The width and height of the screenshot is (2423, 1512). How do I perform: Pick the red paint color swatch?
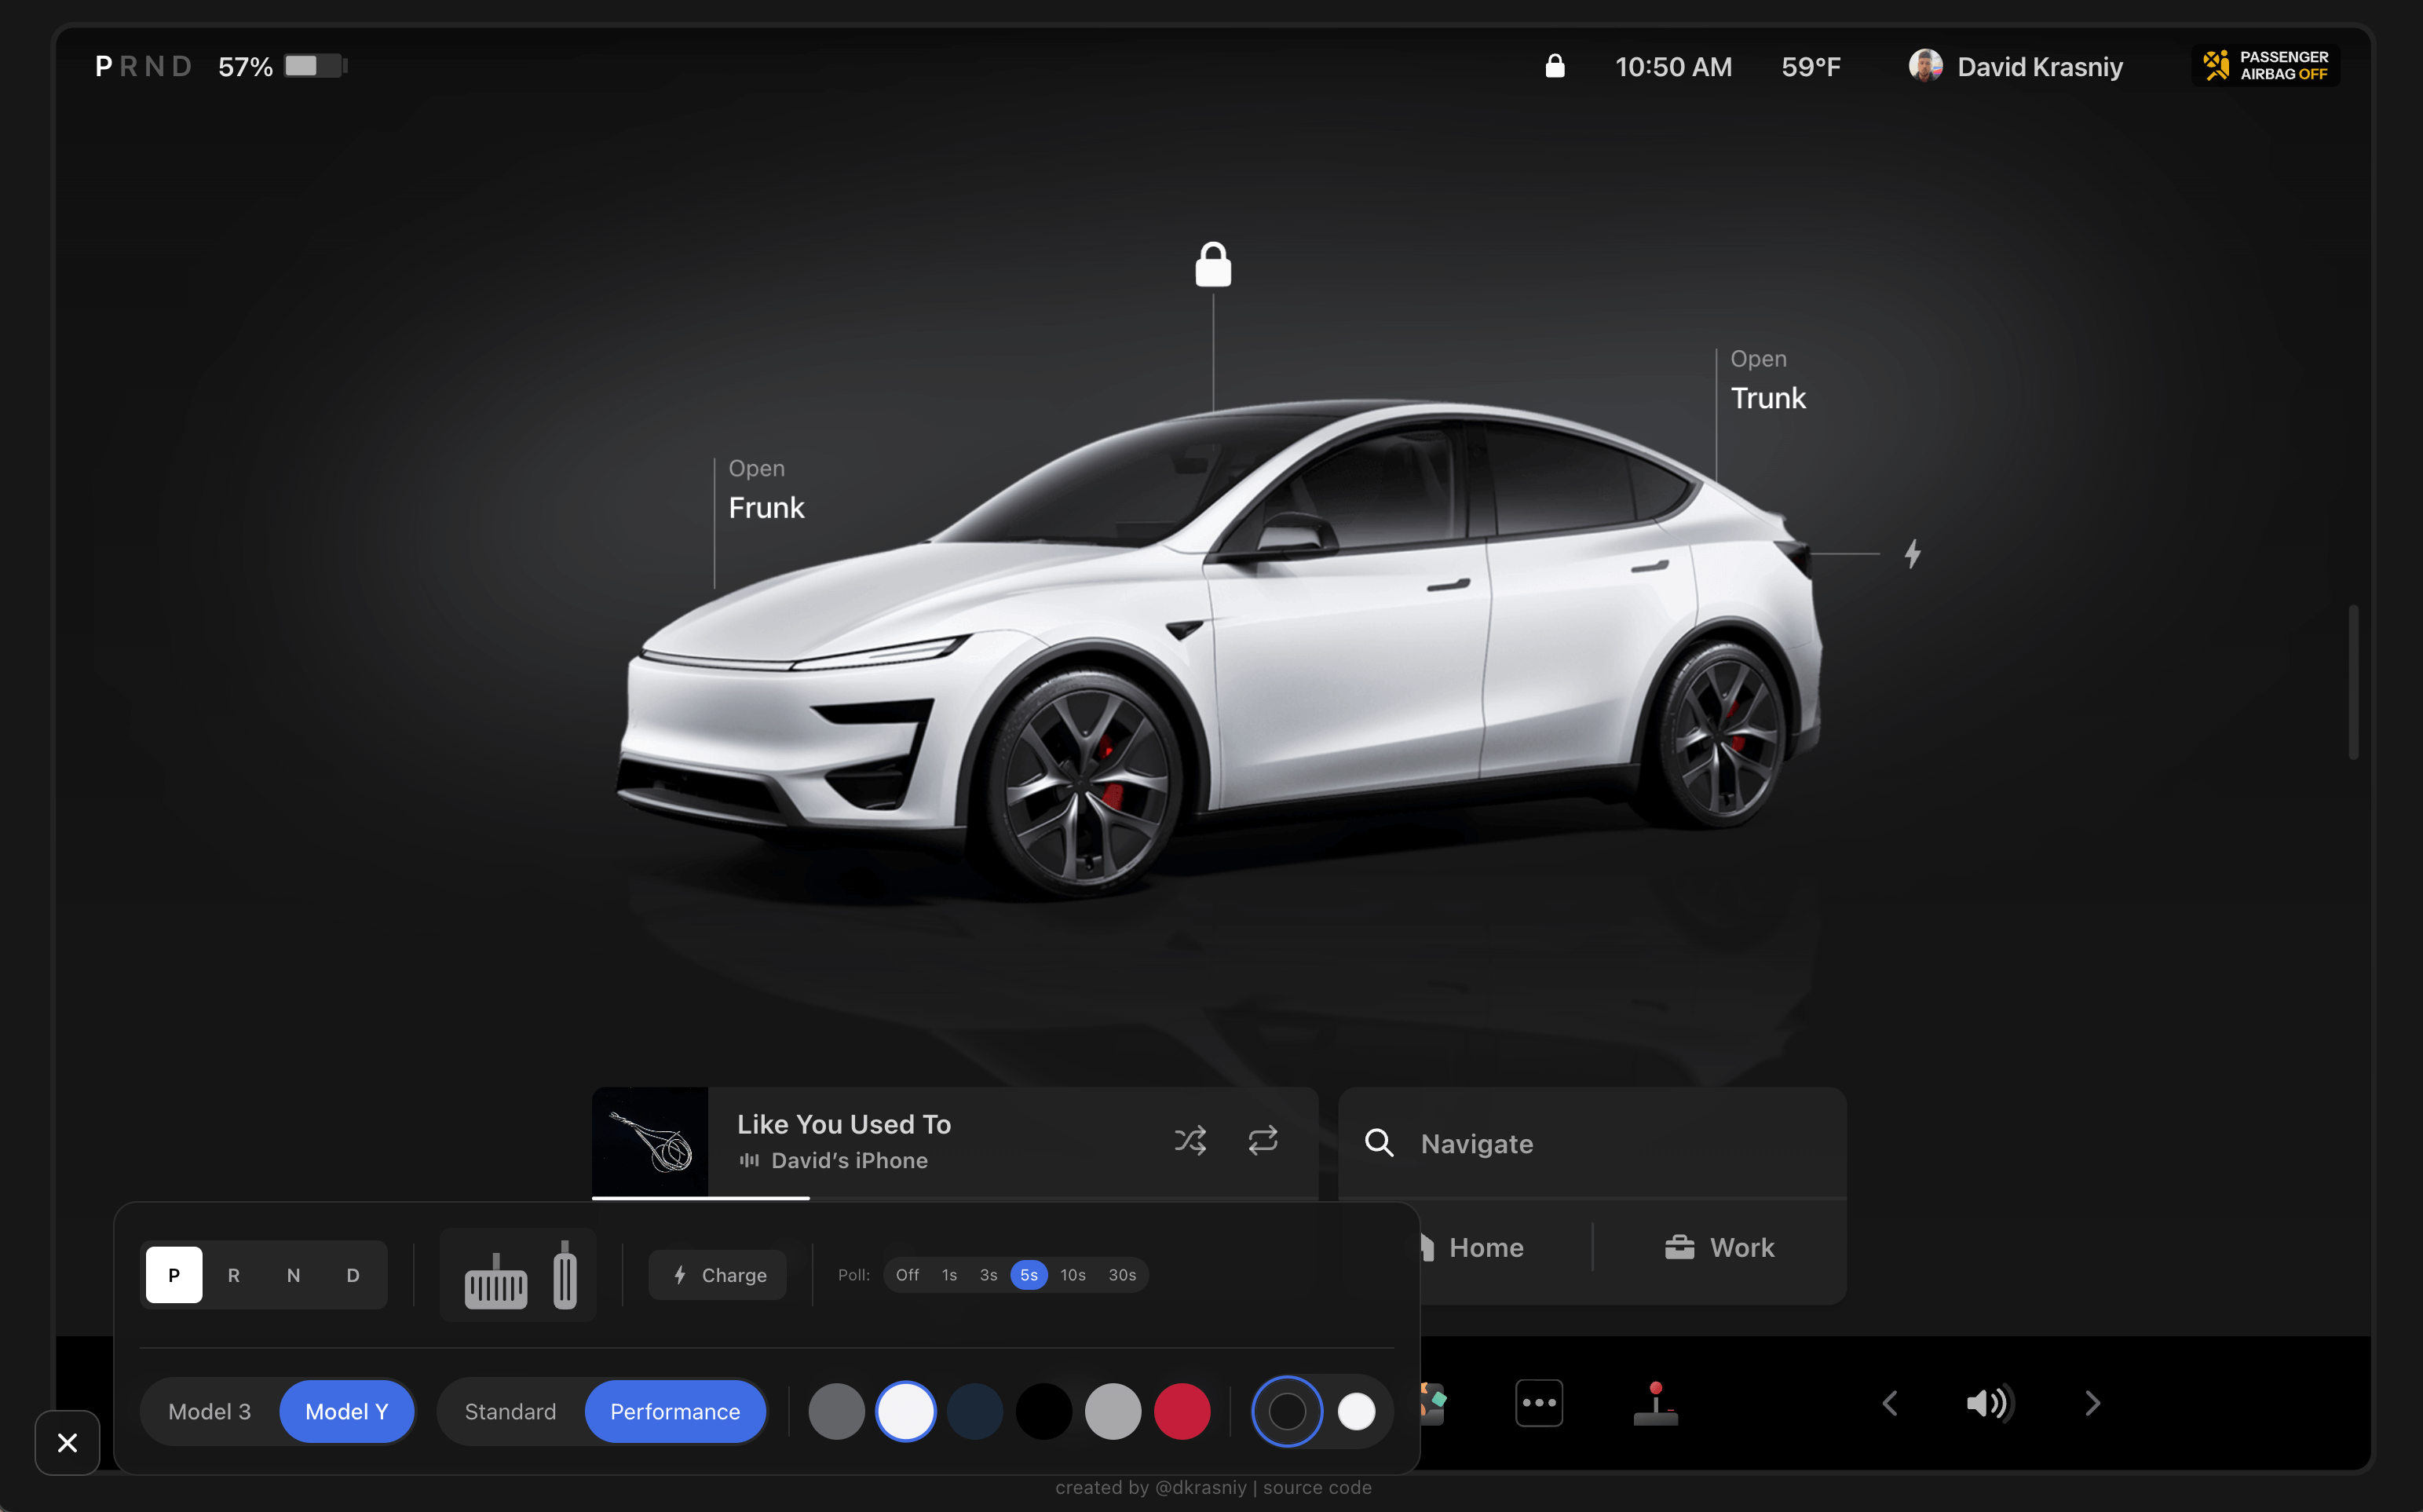tap(1183, 1411)
